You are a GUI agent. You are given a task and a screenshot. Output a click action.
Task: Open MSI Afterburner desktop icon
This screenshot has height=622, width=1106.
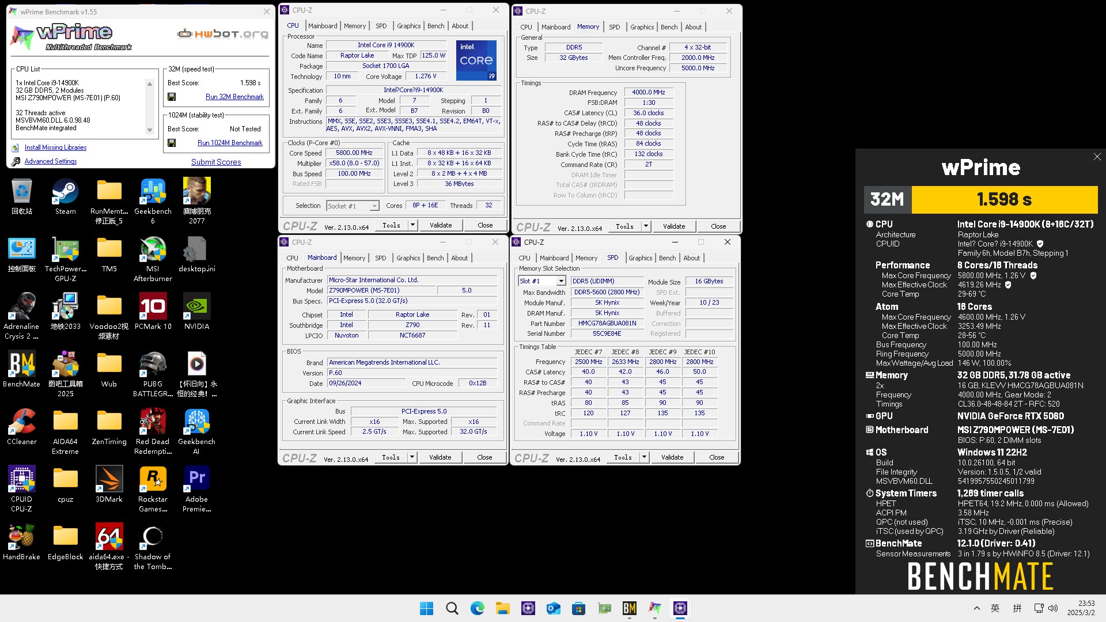click(153, 259)
